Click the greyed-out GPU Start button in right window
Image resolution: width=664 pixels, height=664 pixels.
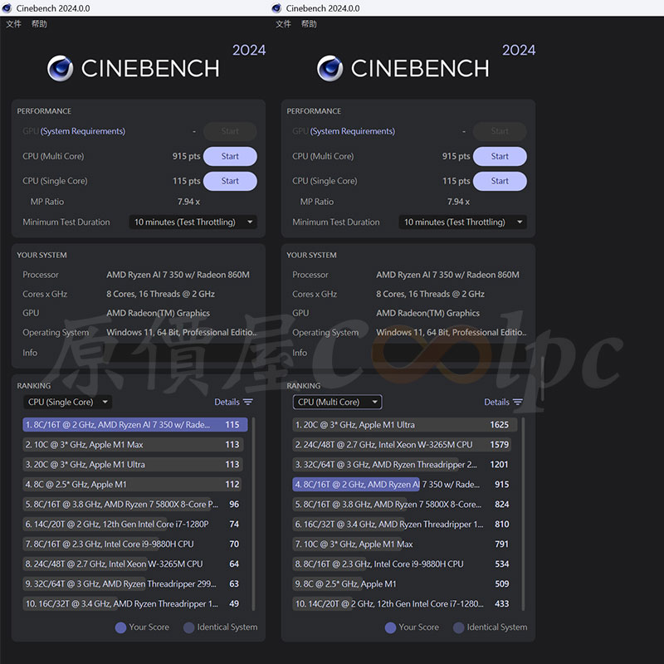pos(500,131)
